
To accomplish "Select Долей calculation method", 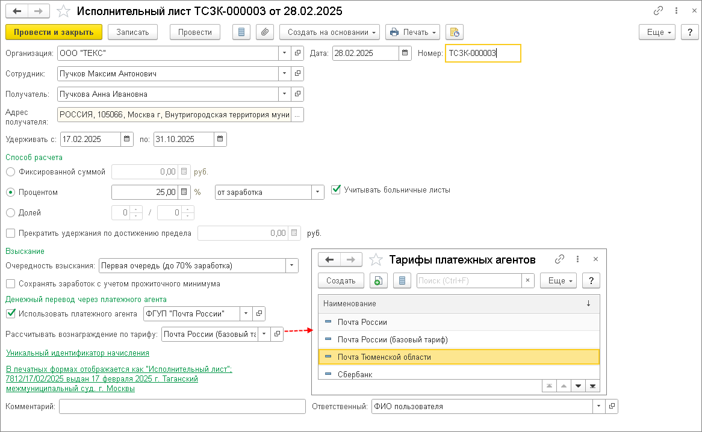I will click(11, 213).
